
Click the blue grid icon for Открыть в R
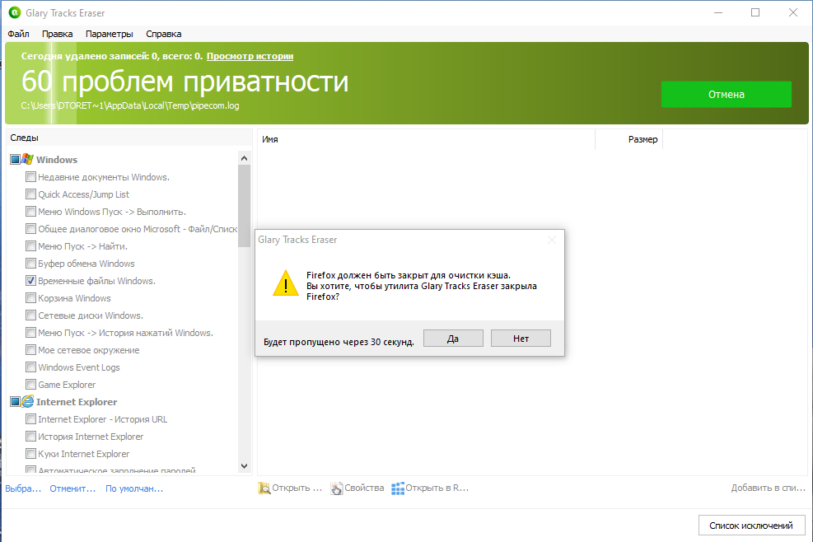click(399, 488)
